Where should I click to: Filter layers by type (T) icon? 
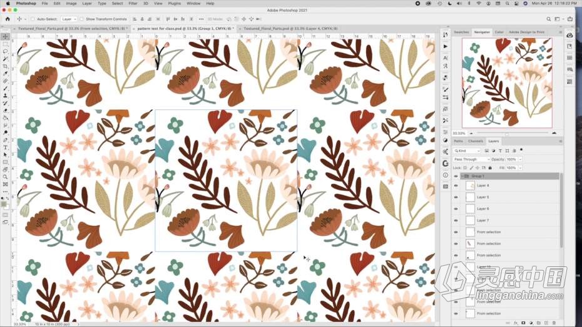click(500, 151)
